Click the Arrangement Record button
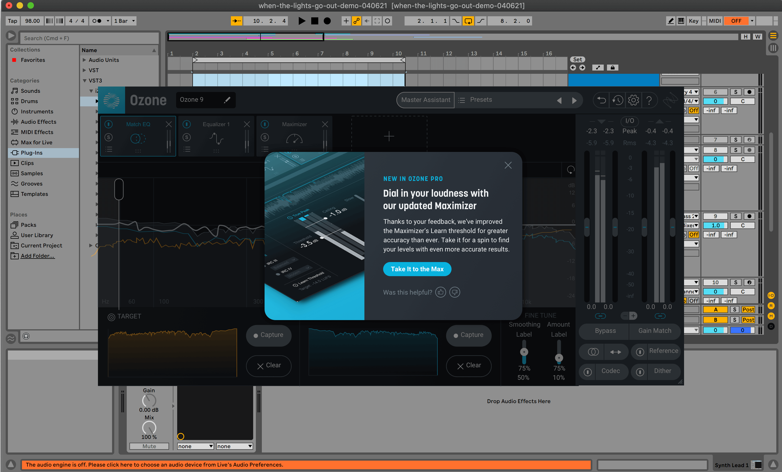782x472 pixels. [327, 21]
